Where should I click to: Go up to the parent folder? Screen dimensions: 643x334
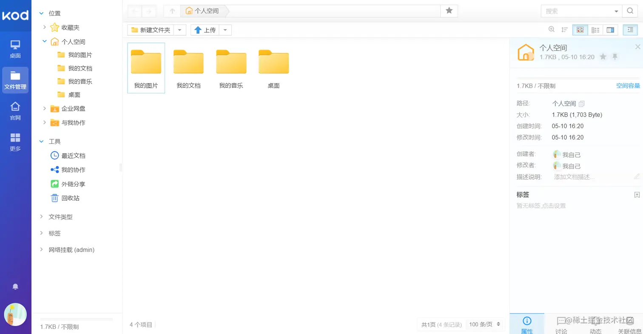pos(172,11)
